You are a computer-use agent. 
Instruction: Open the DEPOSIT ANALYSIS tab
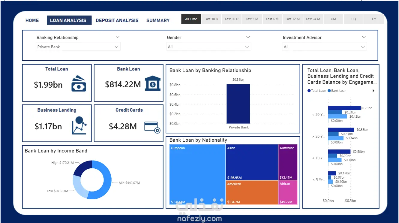click(117, 20)
